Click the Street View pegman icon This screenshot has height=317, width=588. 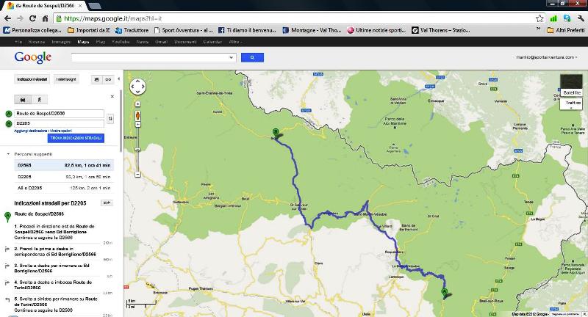(x=137, y=115)
